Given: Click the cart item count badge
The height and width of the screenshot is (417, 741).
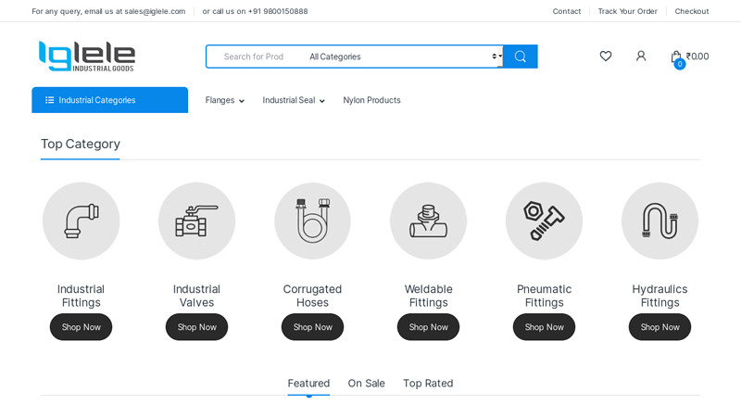Looking at the screenshot, I should tap(680, 64).
